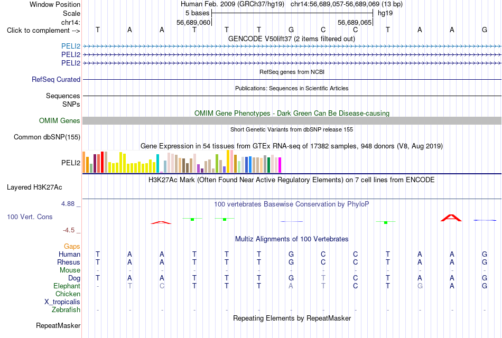
Task: Click the '5 bases' scale text
Action: pyautogui.click(x=197, y=13)
